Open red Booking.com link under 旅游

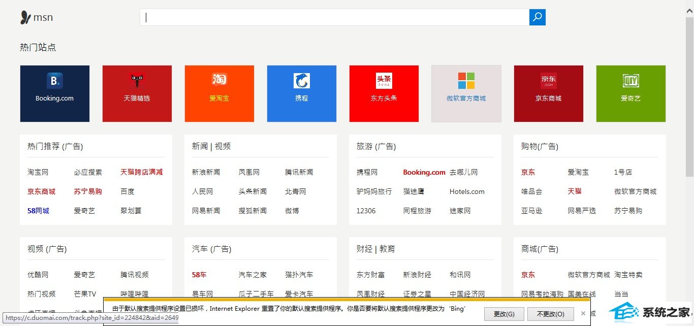(424, 172)
